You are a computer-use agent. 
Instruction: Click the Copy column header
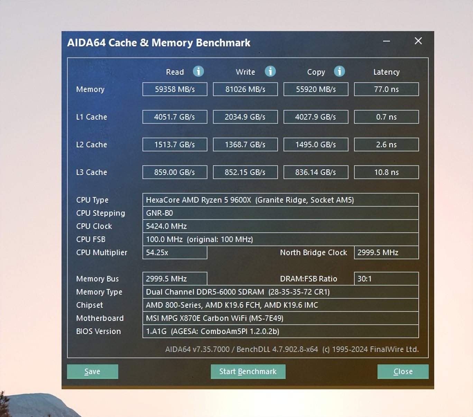coord(316,72)
